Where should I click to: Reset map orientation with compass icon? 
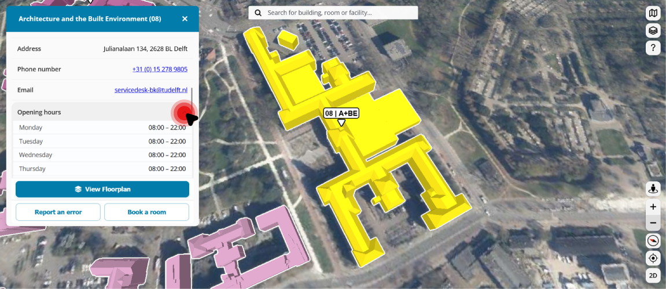click(653, 240)
